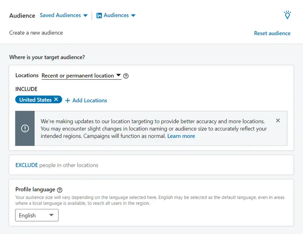Click the plus icon beside Add Locations
This screenshot has height=234, width=303.
tap(67, 100)
